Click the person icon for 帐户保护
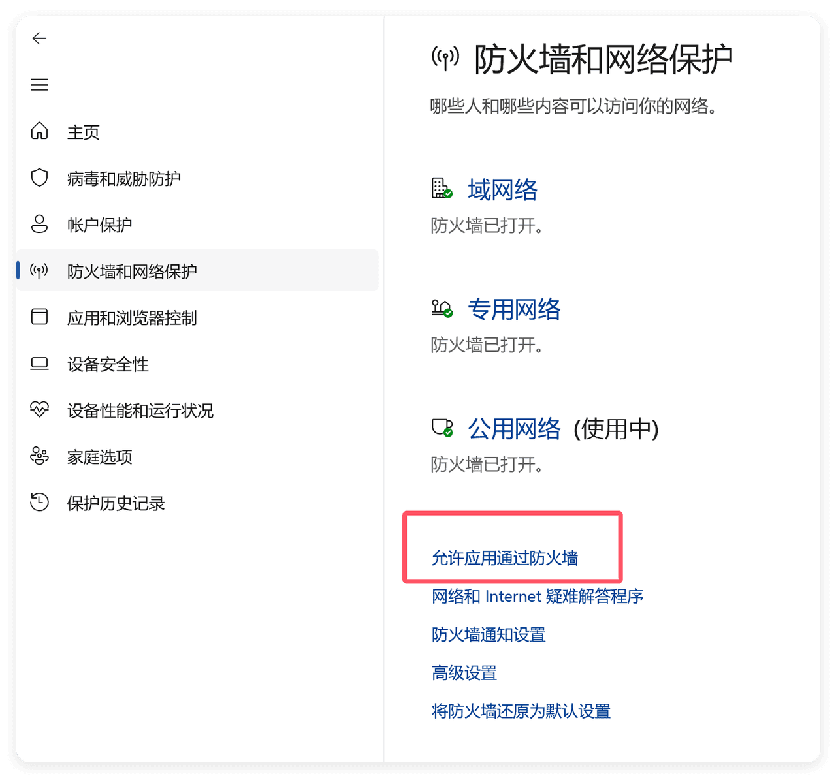The image size is (836, 778). point(39,224)
